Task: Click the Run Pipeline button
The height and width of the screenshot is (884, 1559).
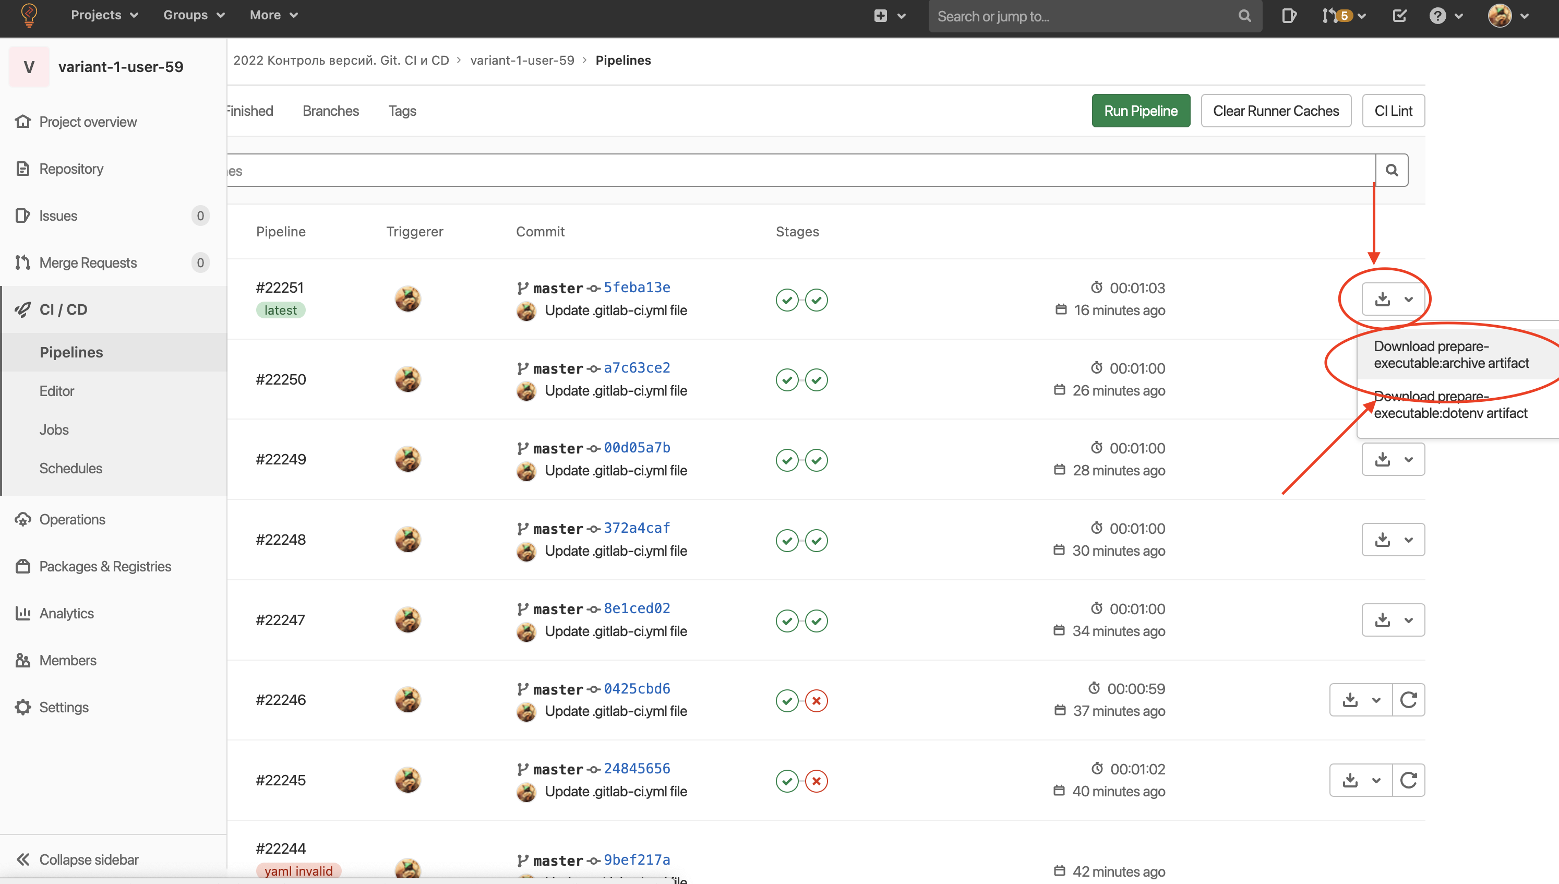Action: pyautogui.click(x=1140, y=111)
